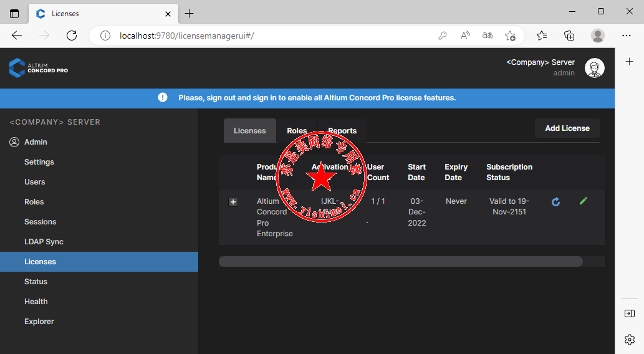
Task: Open the favorites list icon
Action: pos(542,36)
